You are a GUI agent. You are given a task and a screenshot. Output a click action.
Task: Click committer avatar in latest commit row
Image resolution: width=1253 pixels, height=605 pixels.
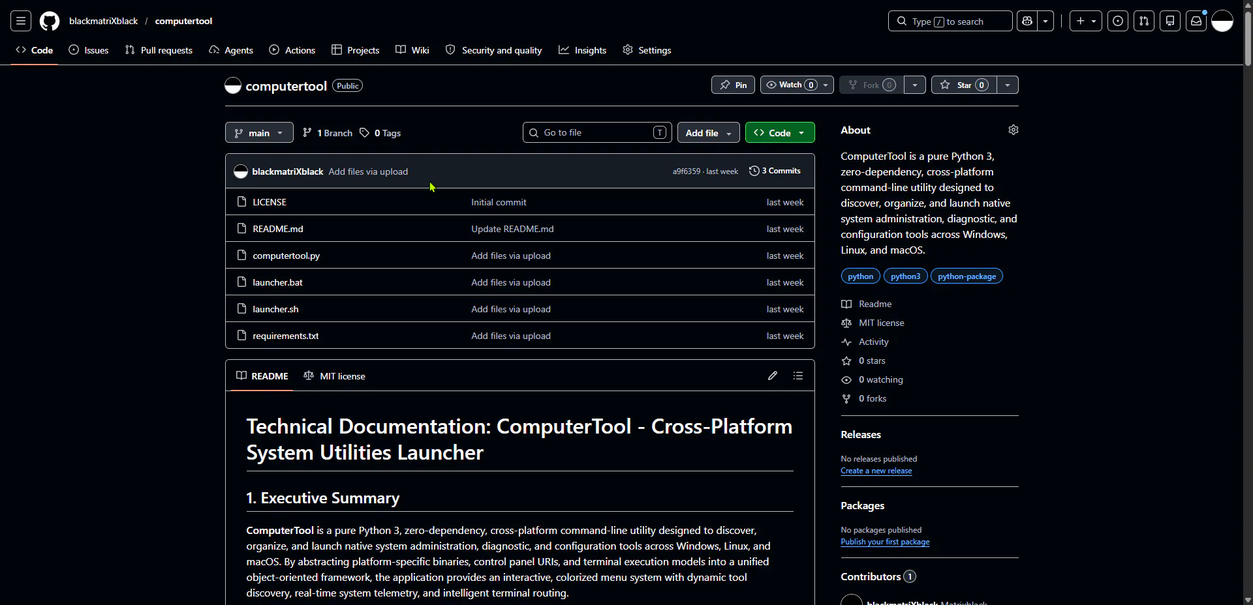241,171
